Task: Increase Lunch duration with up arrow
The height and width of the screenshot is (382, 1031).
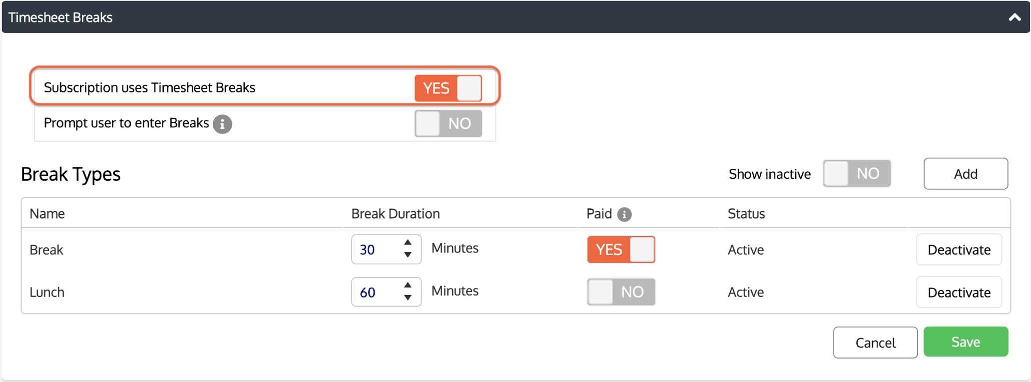Action: 408,285
